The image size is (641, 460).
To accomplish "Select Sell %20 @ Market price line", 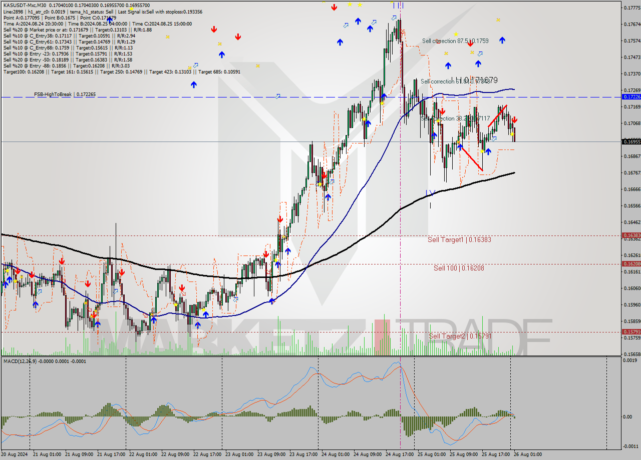I will [77, 29].
